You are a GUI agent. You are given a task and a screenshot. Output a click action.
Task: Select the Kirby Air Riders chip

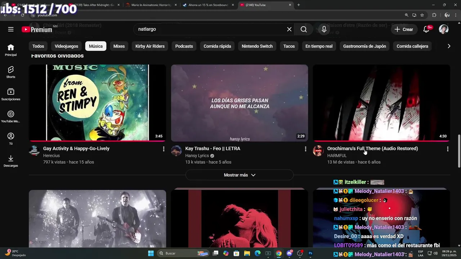(x=150, y=46)
